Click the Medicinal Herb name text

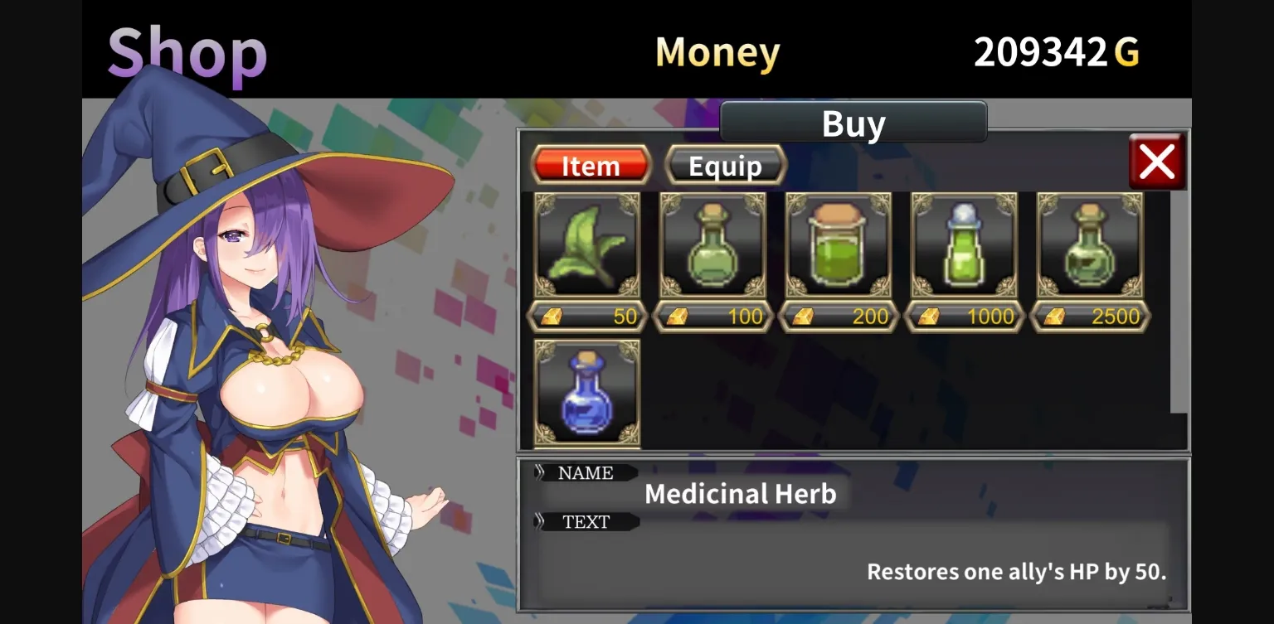740,495
